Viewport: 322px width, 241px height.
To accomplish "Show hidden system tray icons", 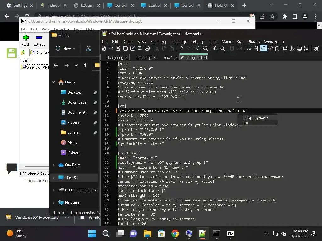I will click(x=267, y=233).
